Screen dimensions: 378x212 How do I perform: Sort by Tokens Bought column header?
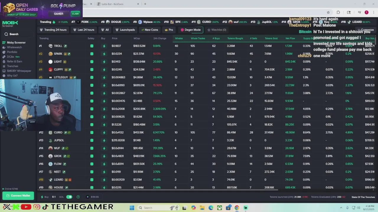[235, 38]
